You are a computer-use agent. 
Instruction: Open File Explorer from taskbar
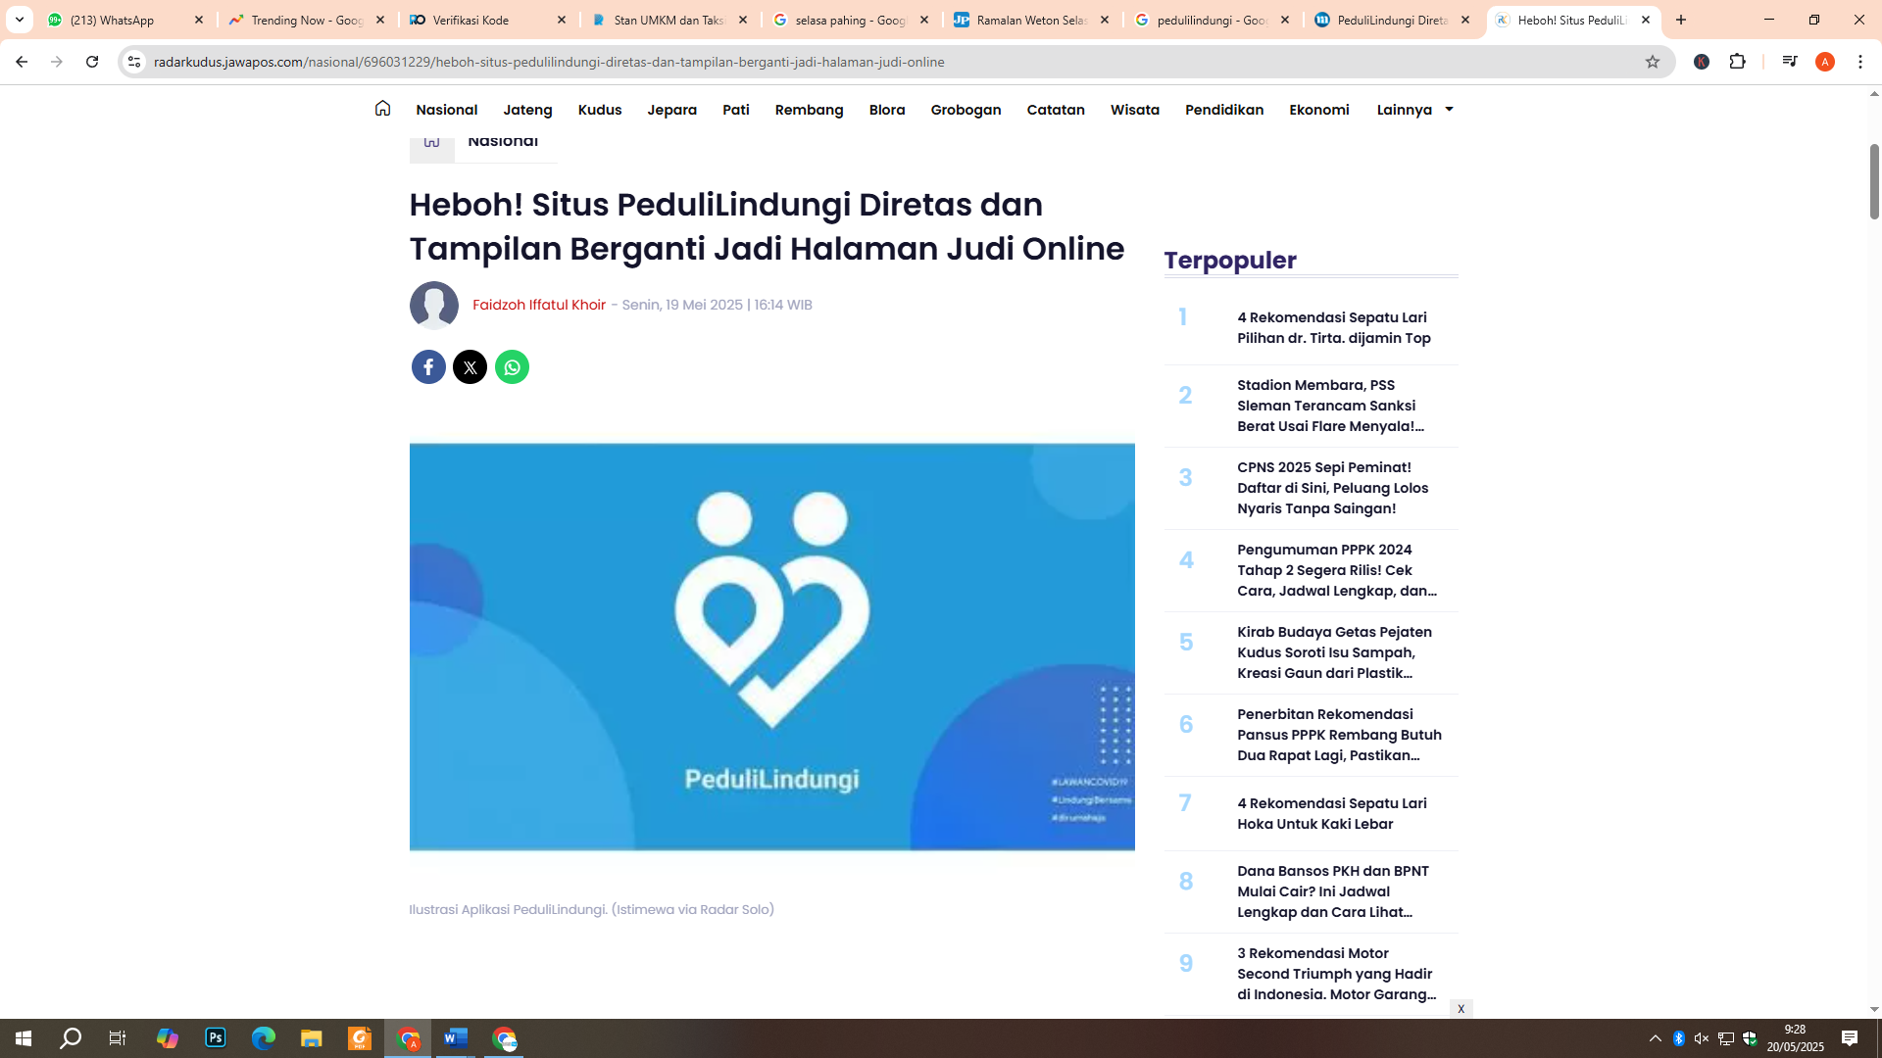coord(312,1038)
